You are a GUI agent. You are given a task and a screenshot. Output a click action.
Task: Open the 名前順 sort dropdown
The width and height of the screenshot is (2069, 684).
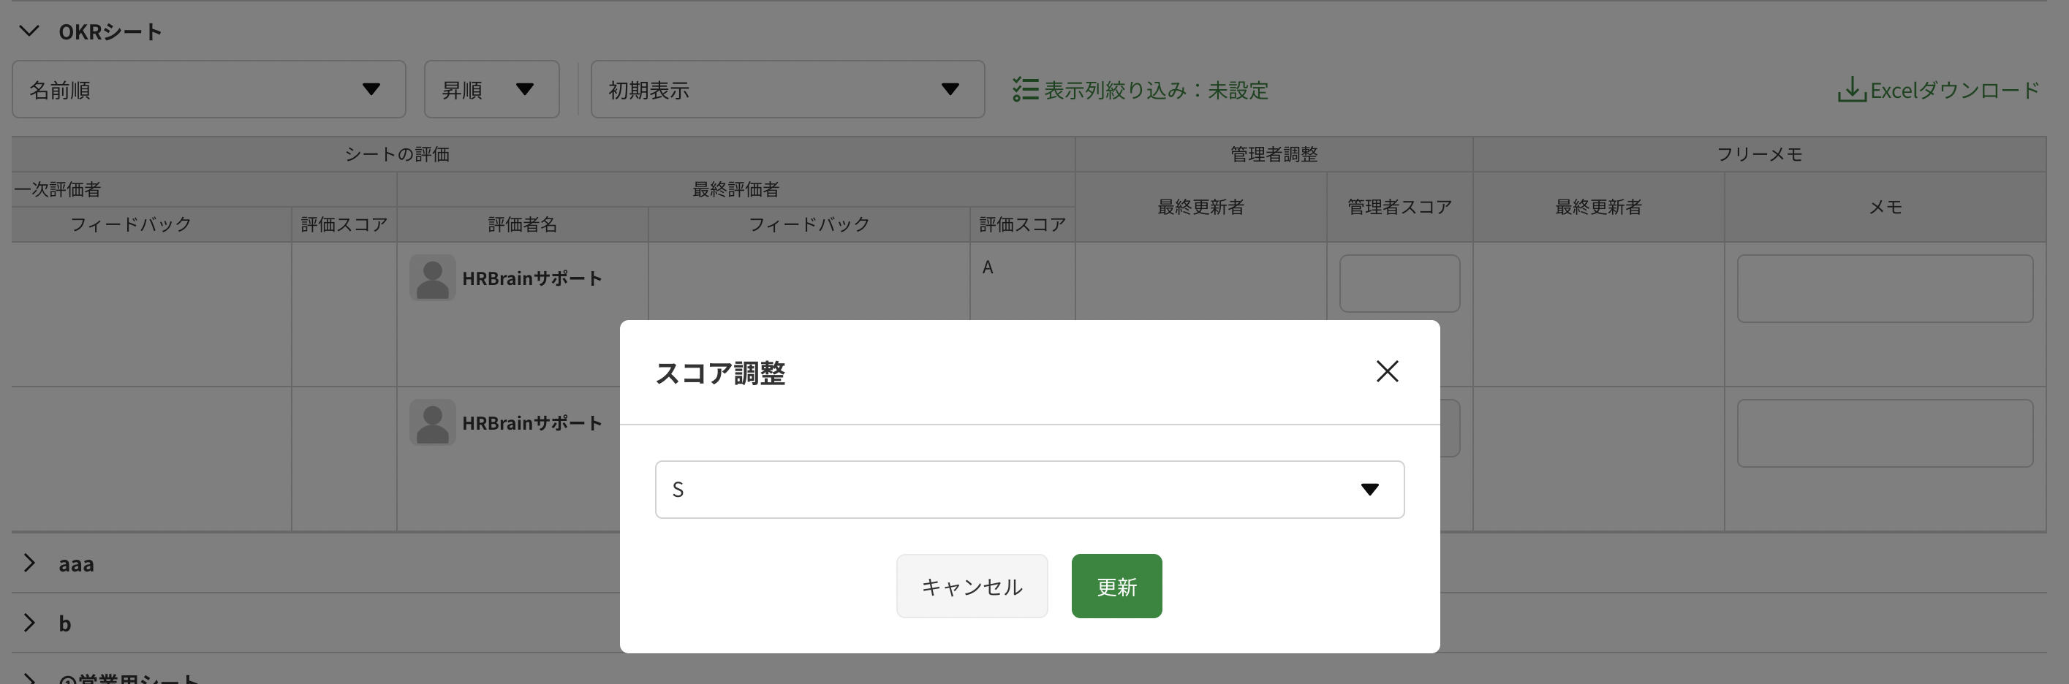[209, 90]
